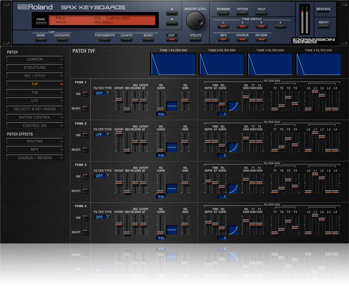The width and height of the screenshot is (349, 287).
Task: Turn the MASTER LEVEL knob
Action: 195,20
